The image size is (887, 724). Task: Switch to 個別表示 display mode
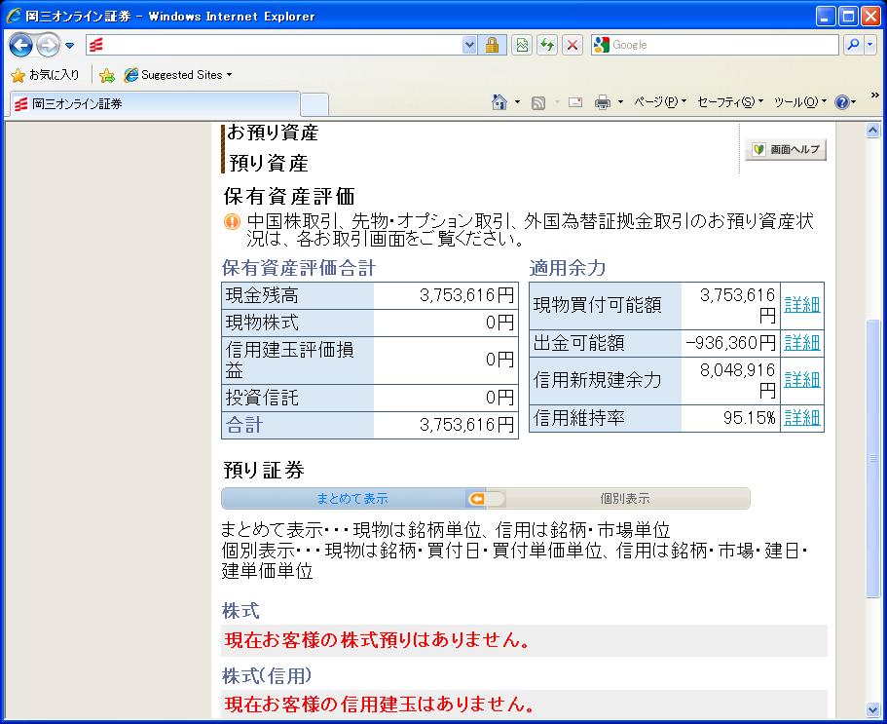(x=624, y=499)
